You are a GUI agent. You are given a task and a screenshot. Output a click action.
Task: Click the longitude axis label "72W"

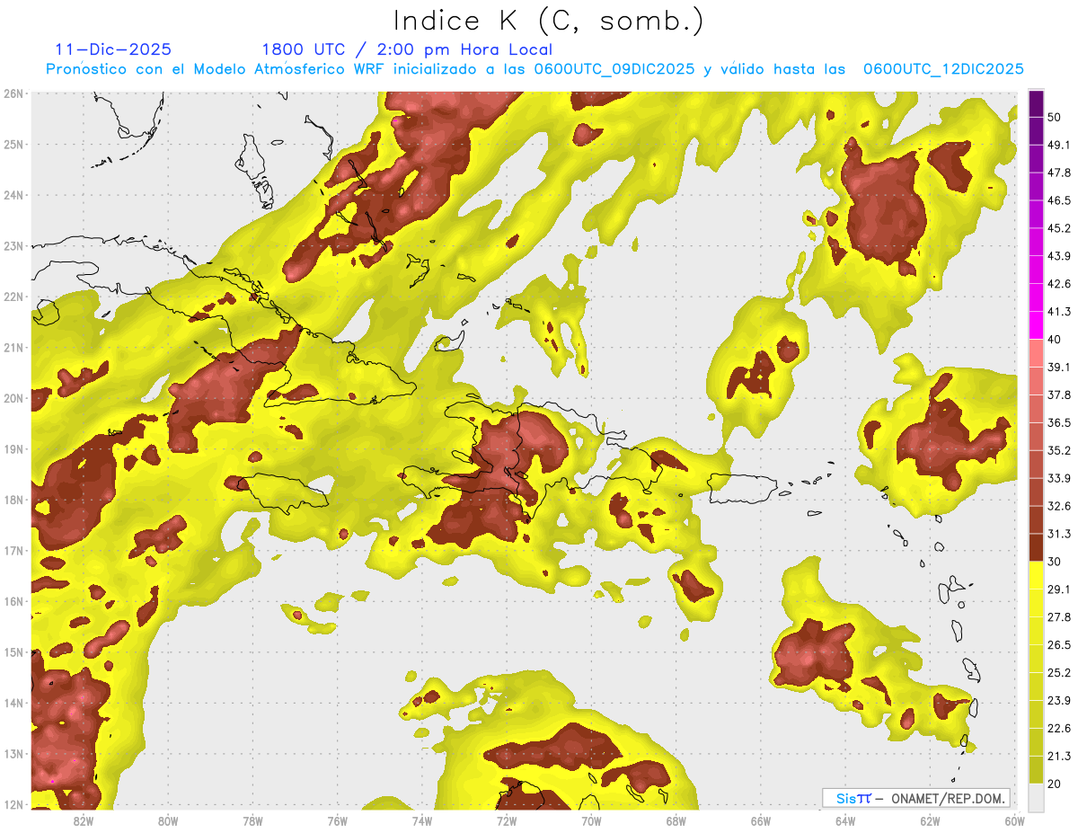[507, 820]
